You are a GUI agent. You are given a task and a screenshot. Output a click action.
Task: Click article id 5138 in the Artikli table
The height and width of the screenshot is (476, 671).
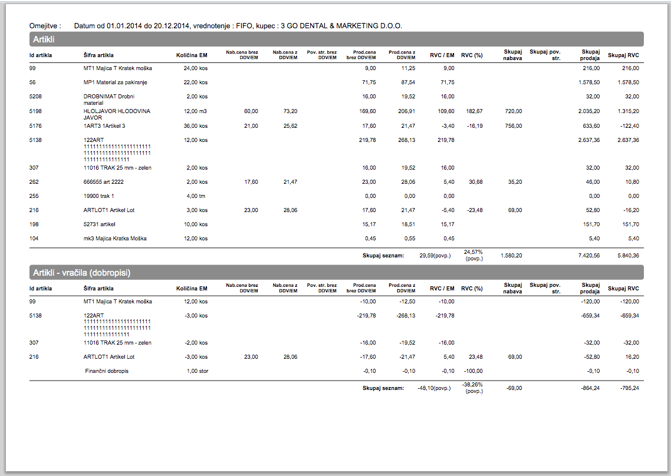click(35, 140)
